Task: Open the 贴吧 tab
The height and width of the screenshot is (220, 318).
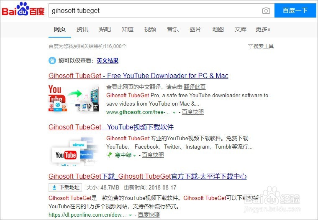Action: 105,29
